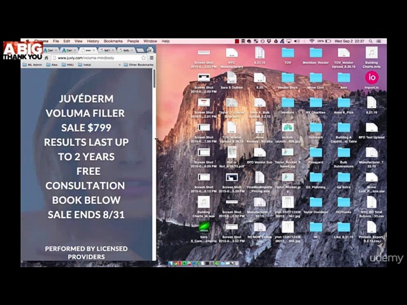Open the Help menu
The height and width of the screenshot is (305, 407).
coord(165,41)
